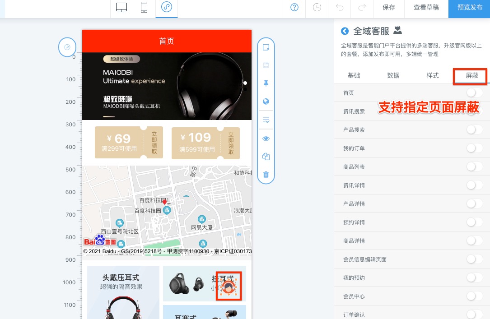Screen dimensions: 490x319
Task: Click the 预览发布 button
Action: (470, 8)
